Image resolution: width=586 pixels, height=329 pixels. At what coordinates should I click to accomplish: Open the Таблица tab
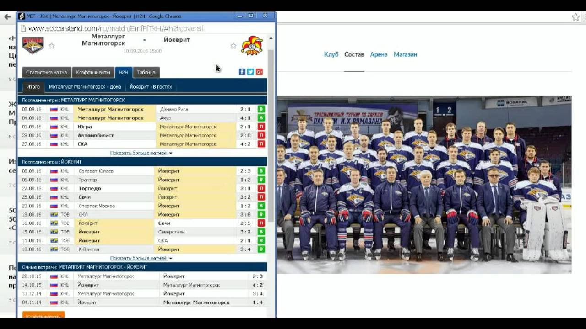pyautogui.click(x=146, y=72)
